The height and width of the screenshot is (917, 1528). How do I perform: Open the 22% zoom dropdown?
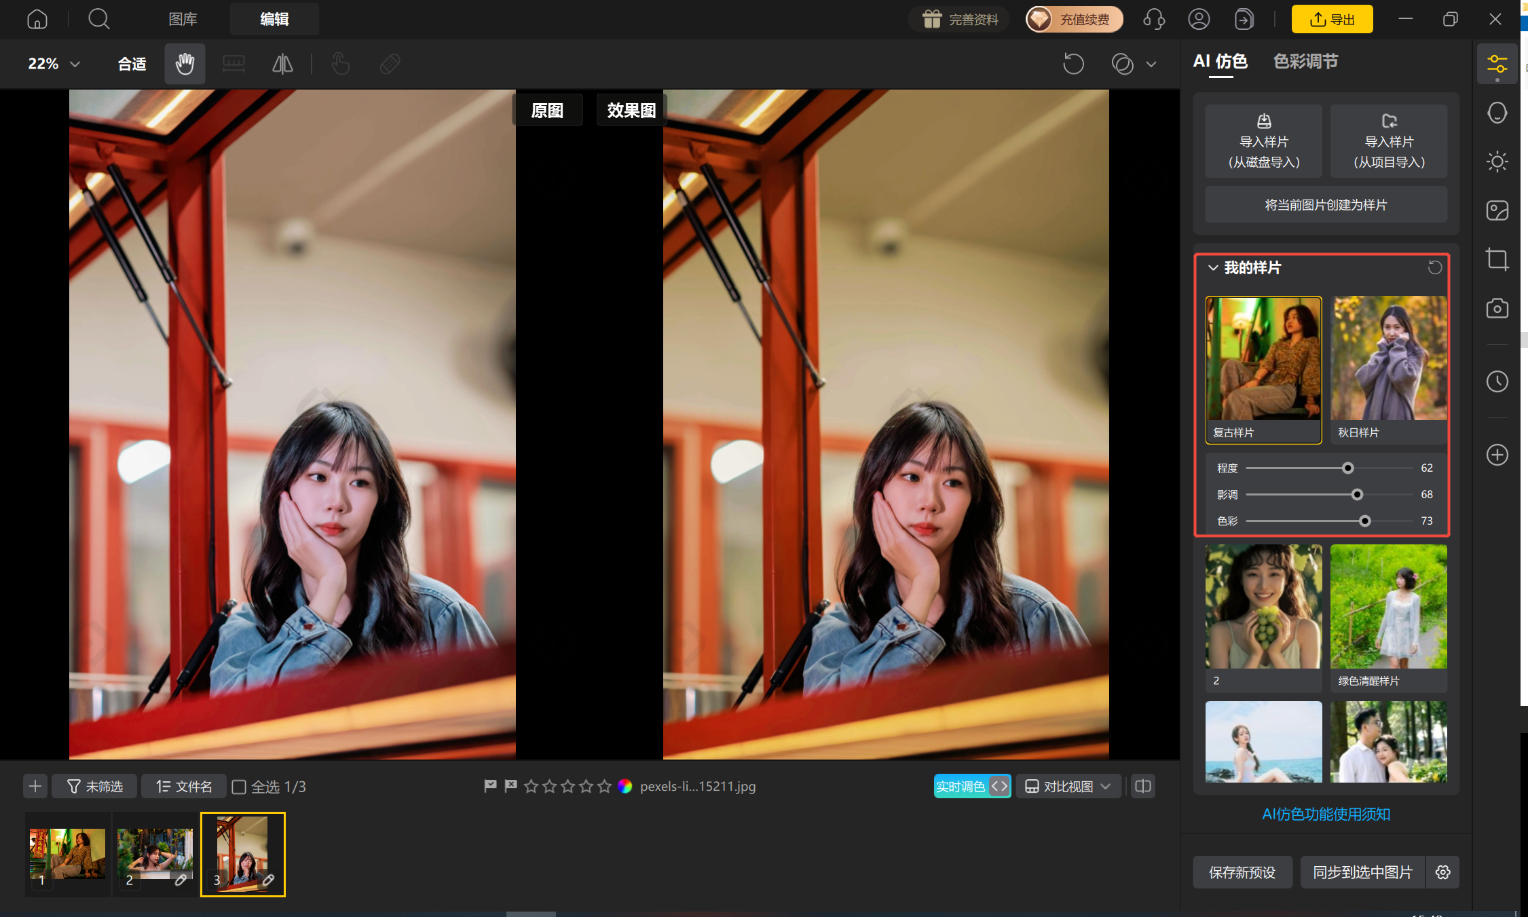(x=54, y=64)
